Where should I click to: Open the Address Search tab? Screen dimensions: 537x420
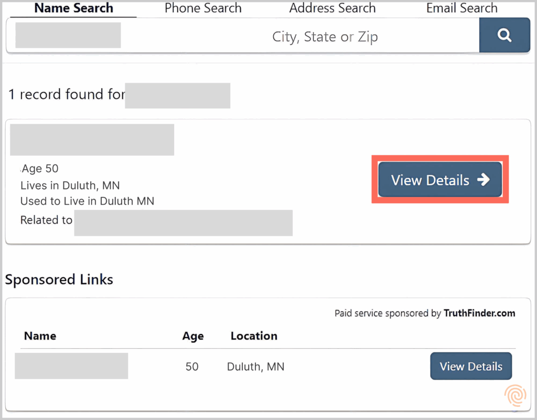coord(332,8)
